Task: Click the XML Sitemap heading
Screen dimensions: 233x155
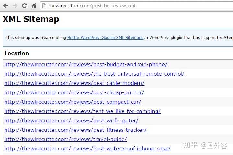Action: [x=31, y=19]
